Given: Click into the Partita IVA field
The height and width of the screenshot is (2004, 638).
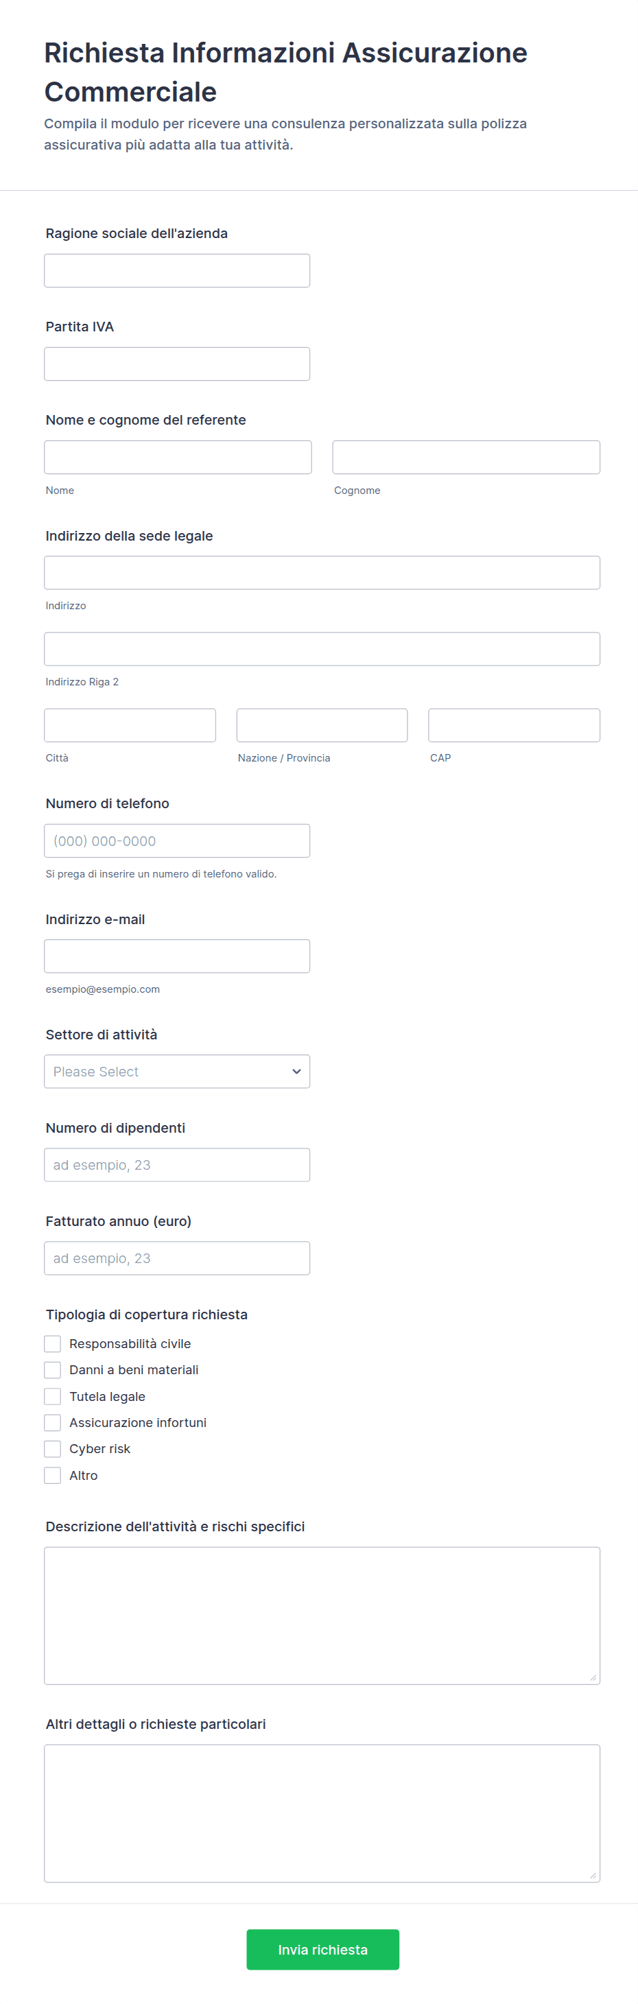Looking at the screenshot, I should click(x=176, y=364).
